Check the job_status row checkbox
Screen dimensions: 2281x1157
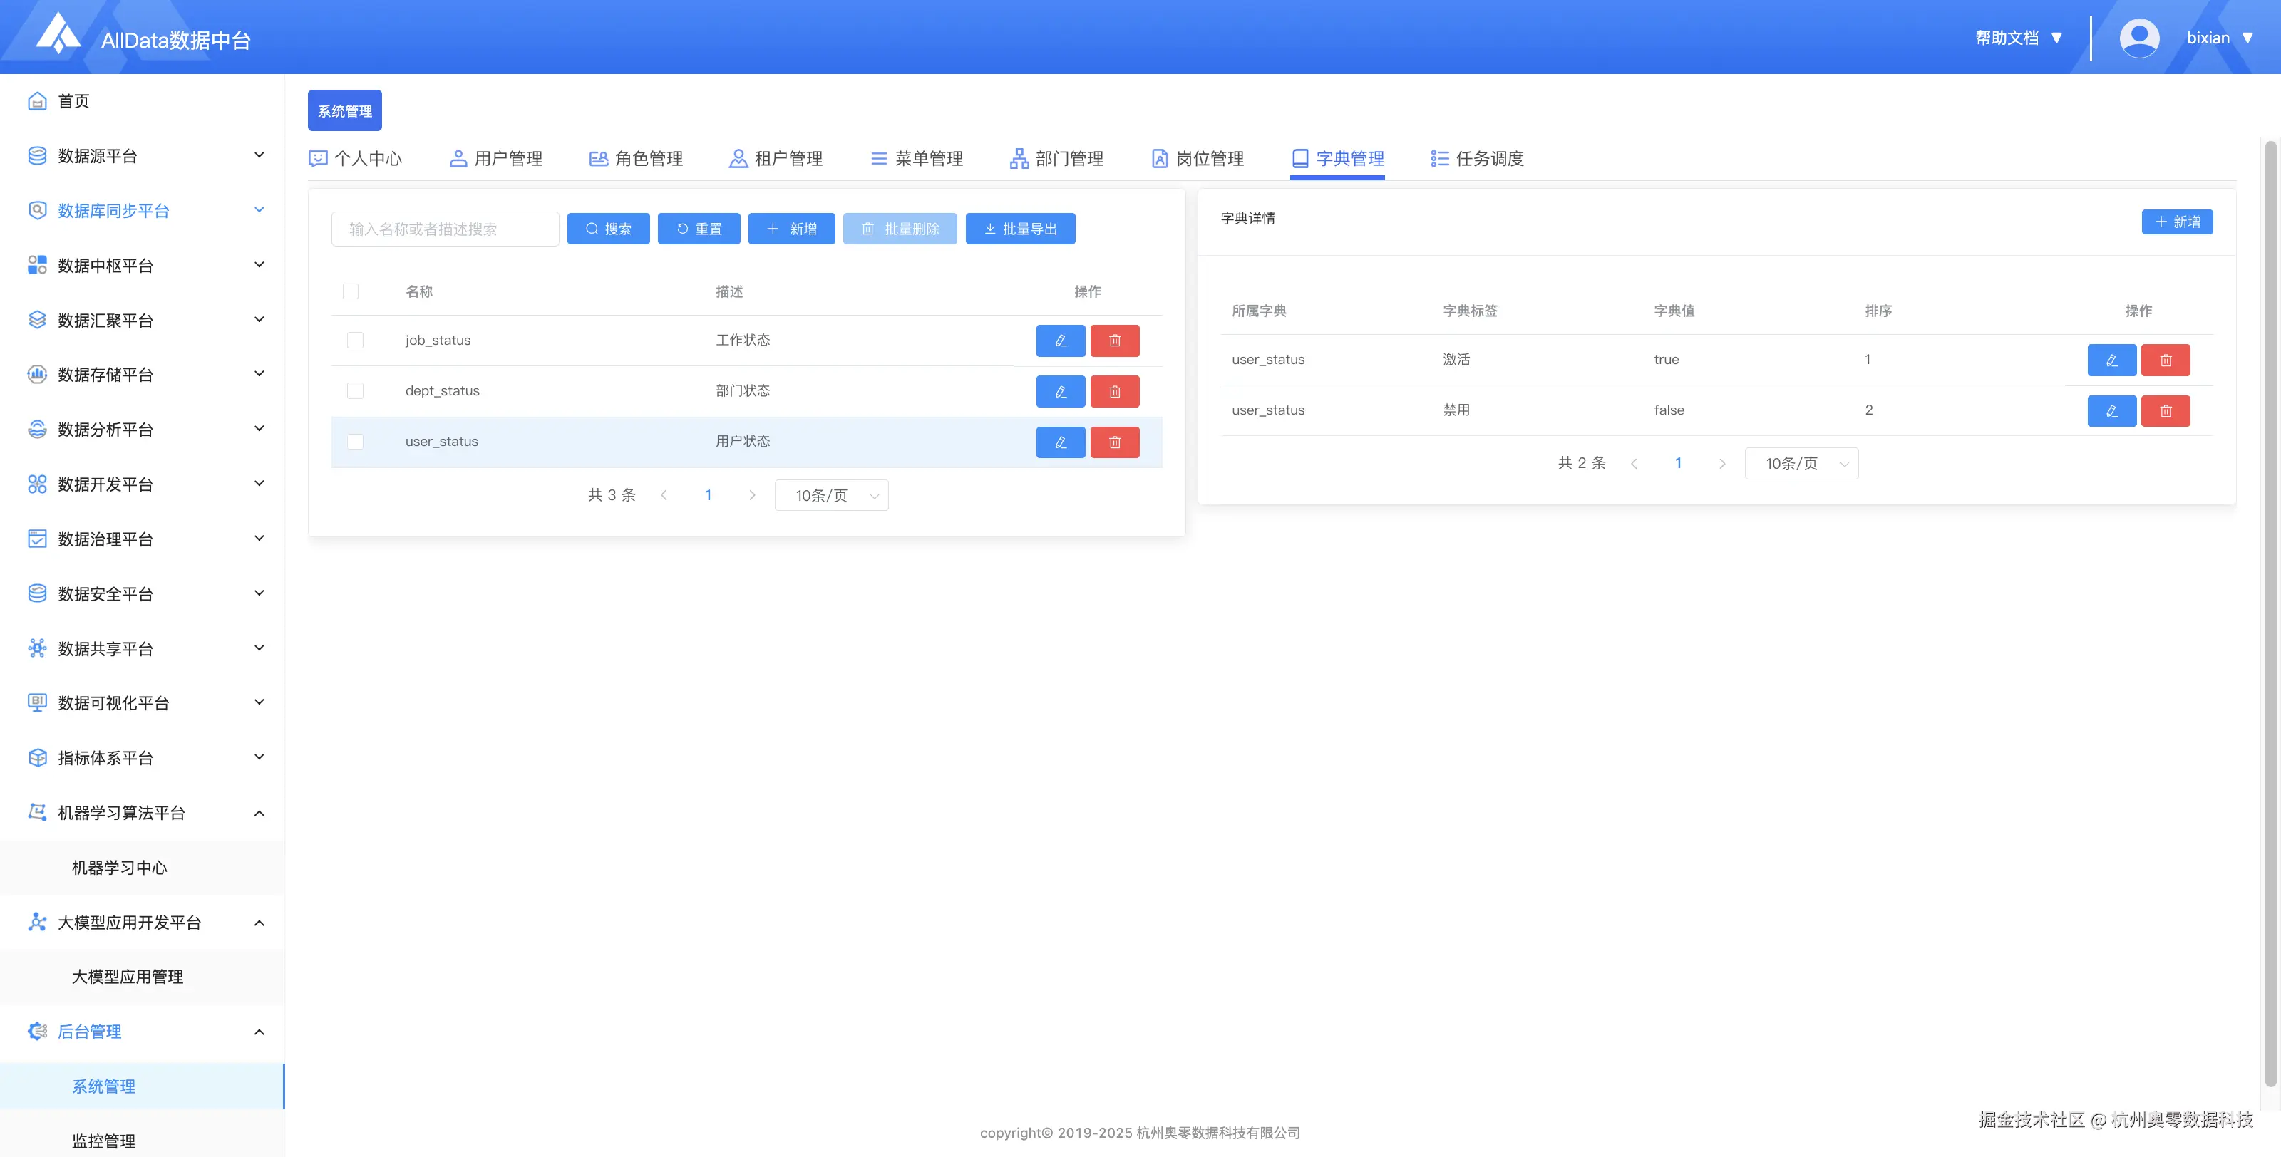click(355, 341)
